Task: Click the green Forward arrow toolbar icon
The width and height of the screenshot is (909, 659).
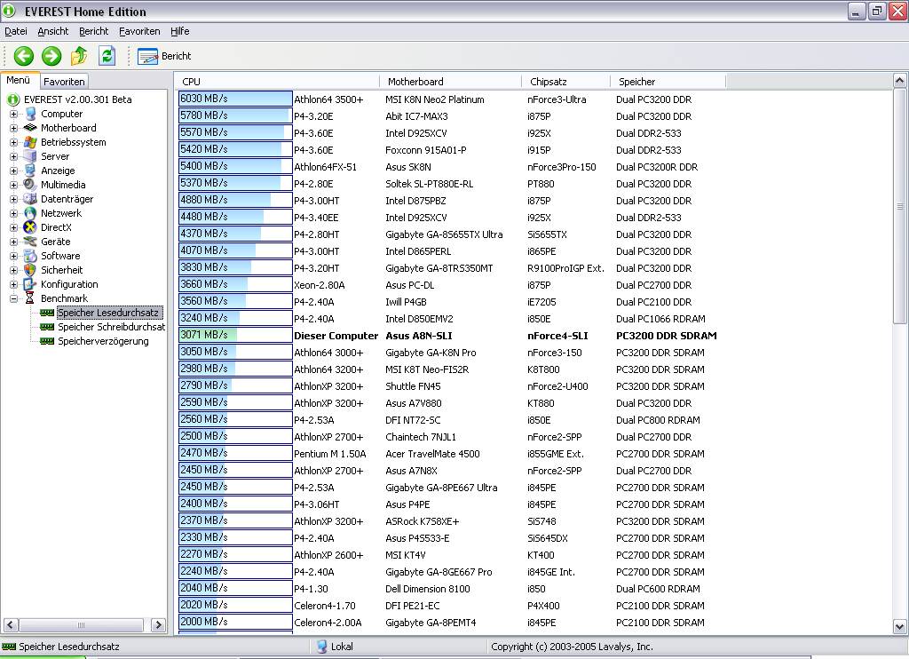Action: [x=51, y=56]
